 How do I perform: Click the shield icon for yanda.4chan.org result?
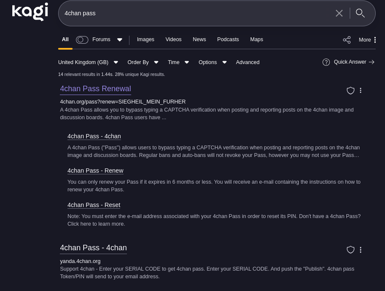point(350,250)
